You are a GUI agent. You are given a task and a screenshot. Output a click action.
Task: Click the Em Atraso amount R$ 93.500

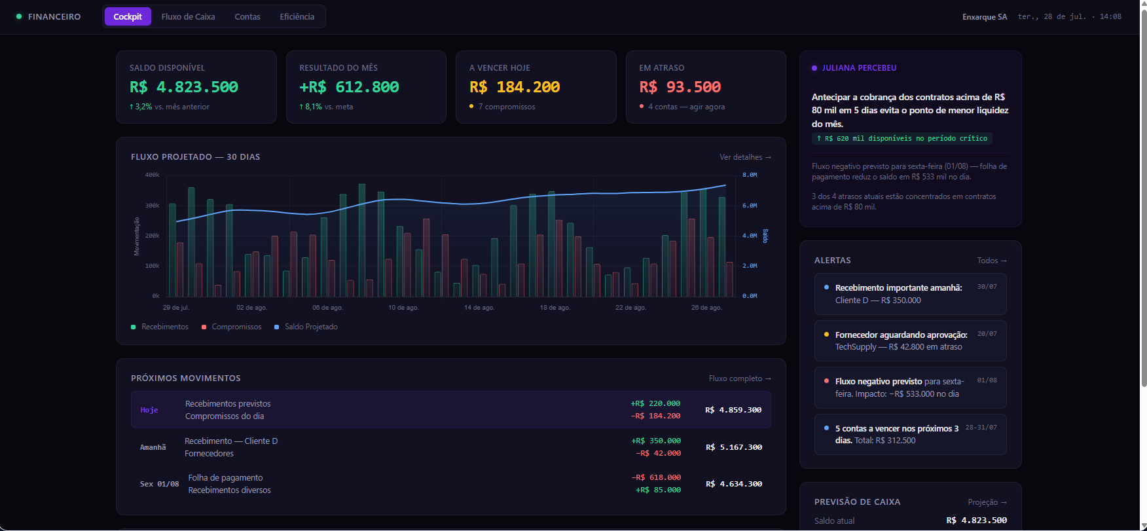(680, 87)
